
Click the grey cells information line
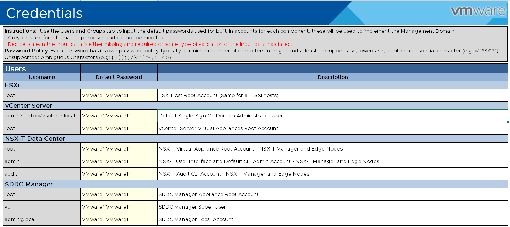(x=85, y=38)
